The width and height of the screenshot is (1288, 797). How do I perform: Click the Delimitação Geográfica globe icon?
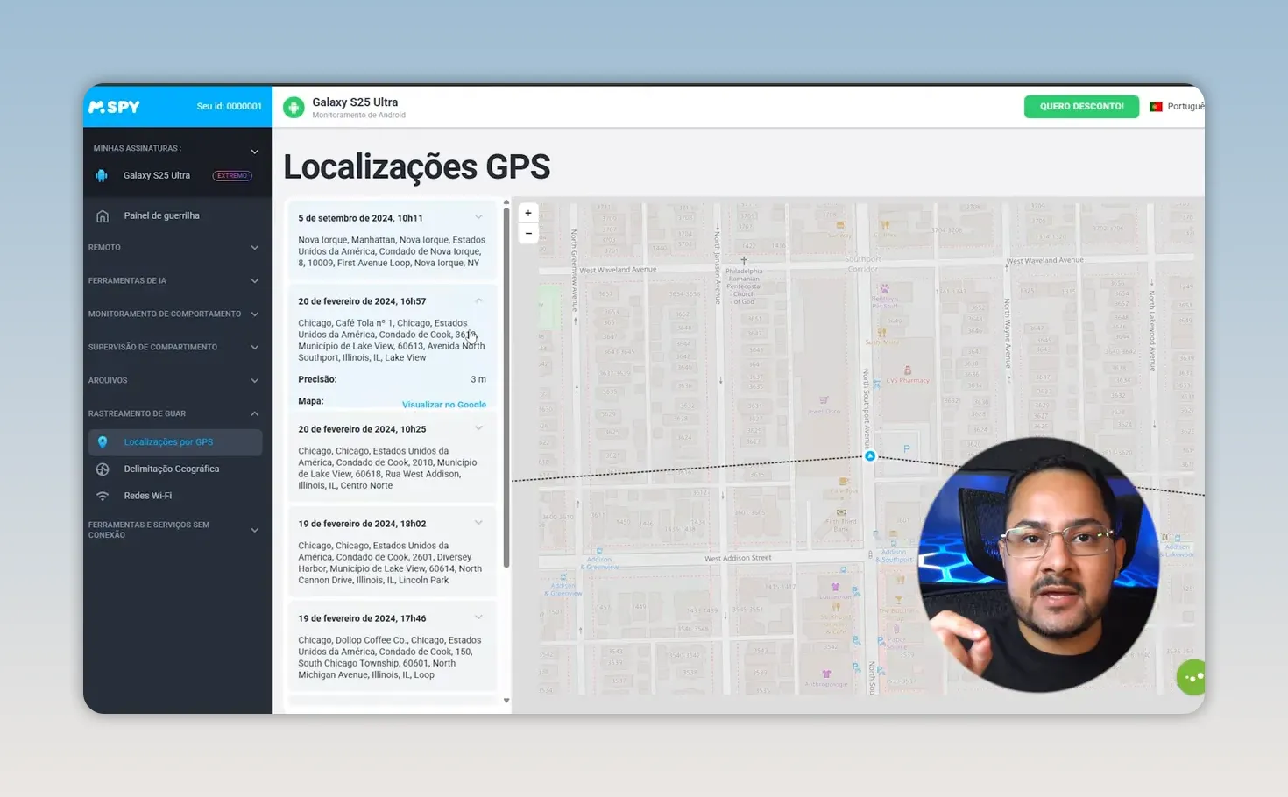point(103,469)
